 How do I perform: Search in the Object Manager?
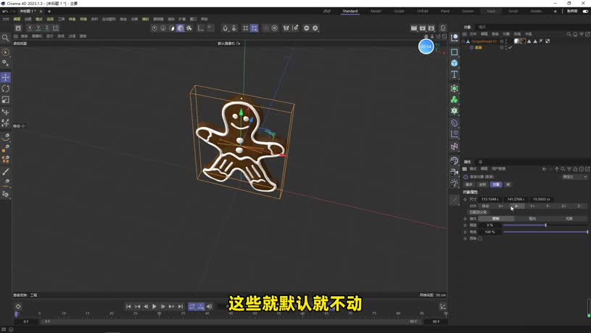click(x=569, y=34)
